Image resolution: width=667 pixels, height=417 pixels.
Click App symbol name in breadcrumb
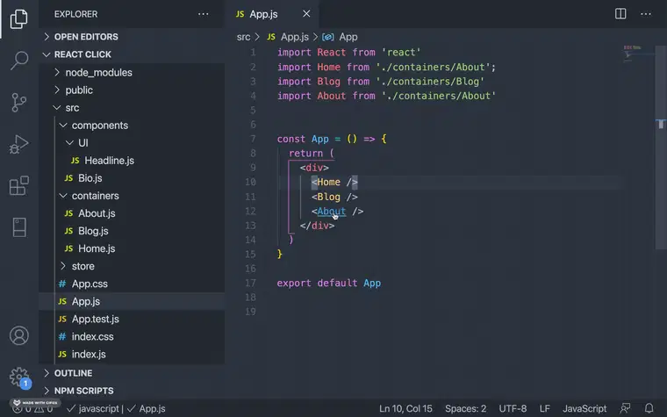coord(348,37)
